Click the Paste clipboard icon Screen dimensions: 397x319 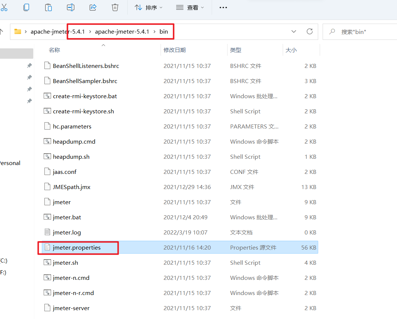click(48, 7)
